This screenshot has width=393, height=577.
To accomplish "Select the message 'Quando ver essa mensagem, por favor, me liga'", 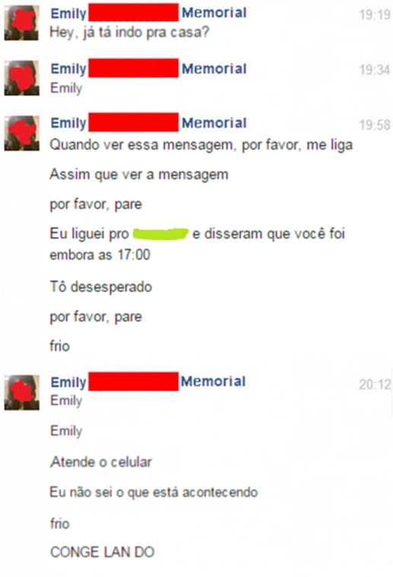I will (x=201, y=145).
